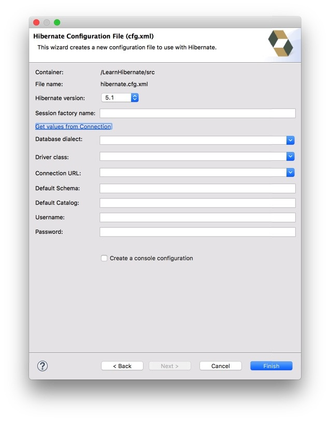
Task: Close the wizard with the red button
Action: (x=36, y=22)
